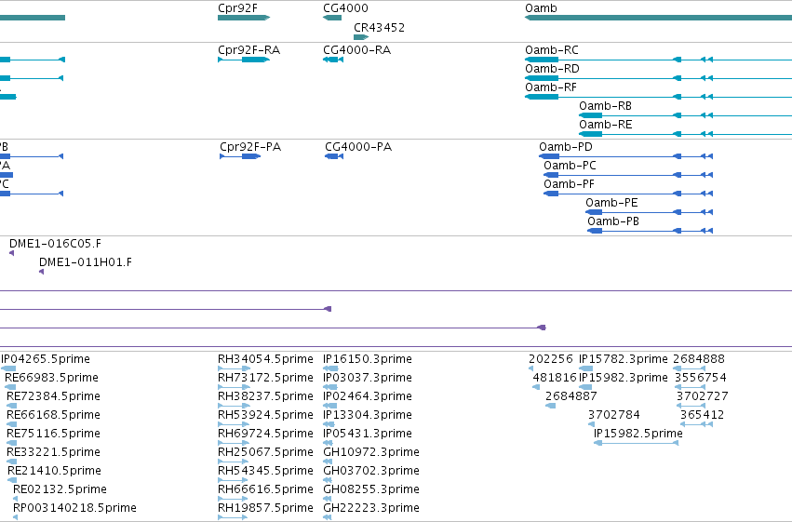Select the RE21410.5prime EST

[12, 481]
